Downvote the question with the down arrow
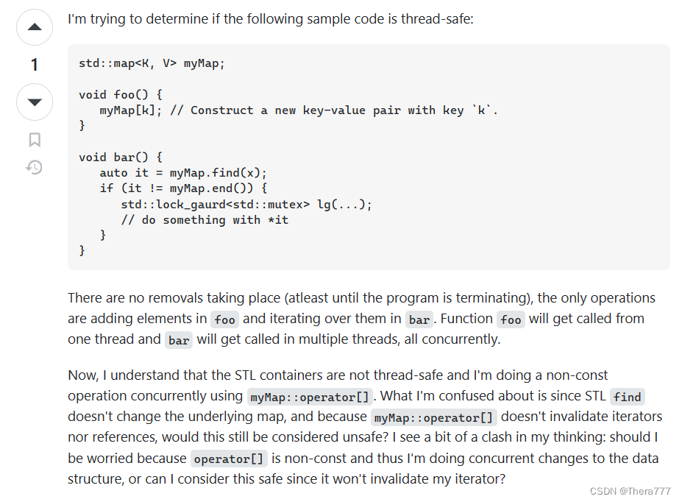This screenshot has height=502, width=682. [34, 102]
